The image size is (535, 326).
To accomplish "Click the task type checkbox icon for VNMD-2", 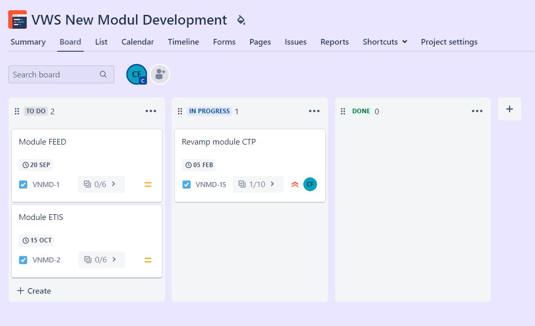I will pos(23,260).
